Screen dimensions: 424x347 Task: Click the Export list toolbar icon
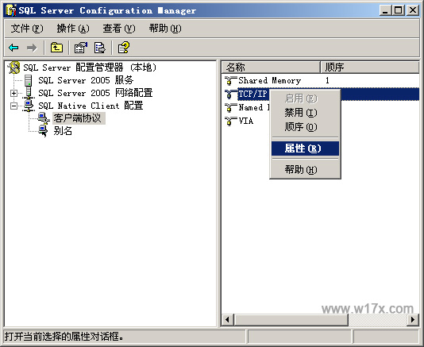[99, 48]
